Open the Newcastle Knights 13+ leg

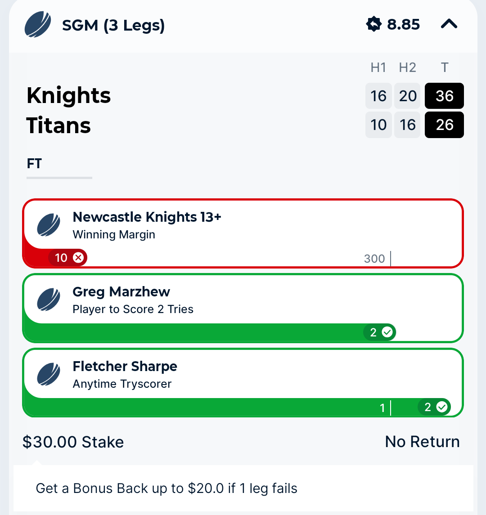(x=243, y=233)
